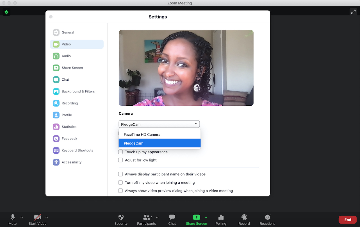Viewport: 360px width, 227px height.
Task: Expand audio options next to Mute
Action: tap(22, 217)
